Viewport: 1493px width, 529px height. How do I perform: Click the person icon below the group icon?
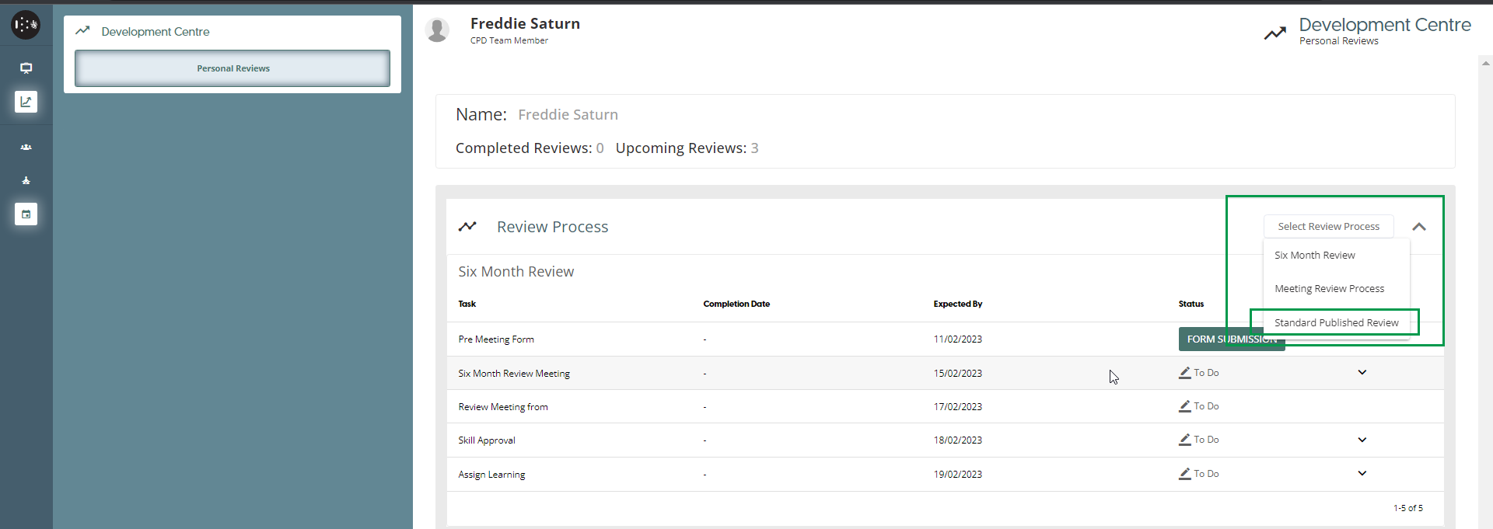click(x=26, y=180)
